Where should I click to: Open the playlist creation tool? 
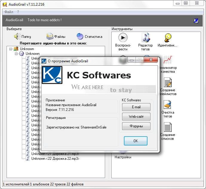pos(168,86)
